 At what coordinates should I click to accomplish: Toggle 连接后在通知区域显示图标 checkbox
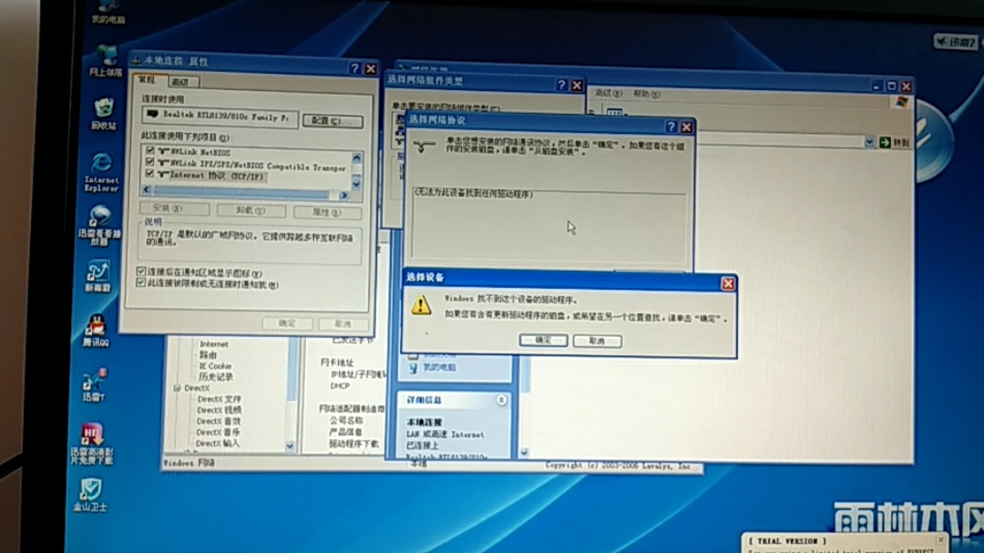[x=141, y=271]
